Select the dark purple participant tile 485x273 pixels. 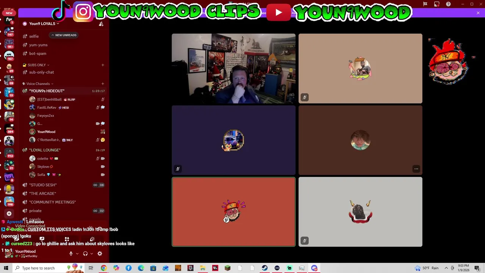tap(234, 140)
